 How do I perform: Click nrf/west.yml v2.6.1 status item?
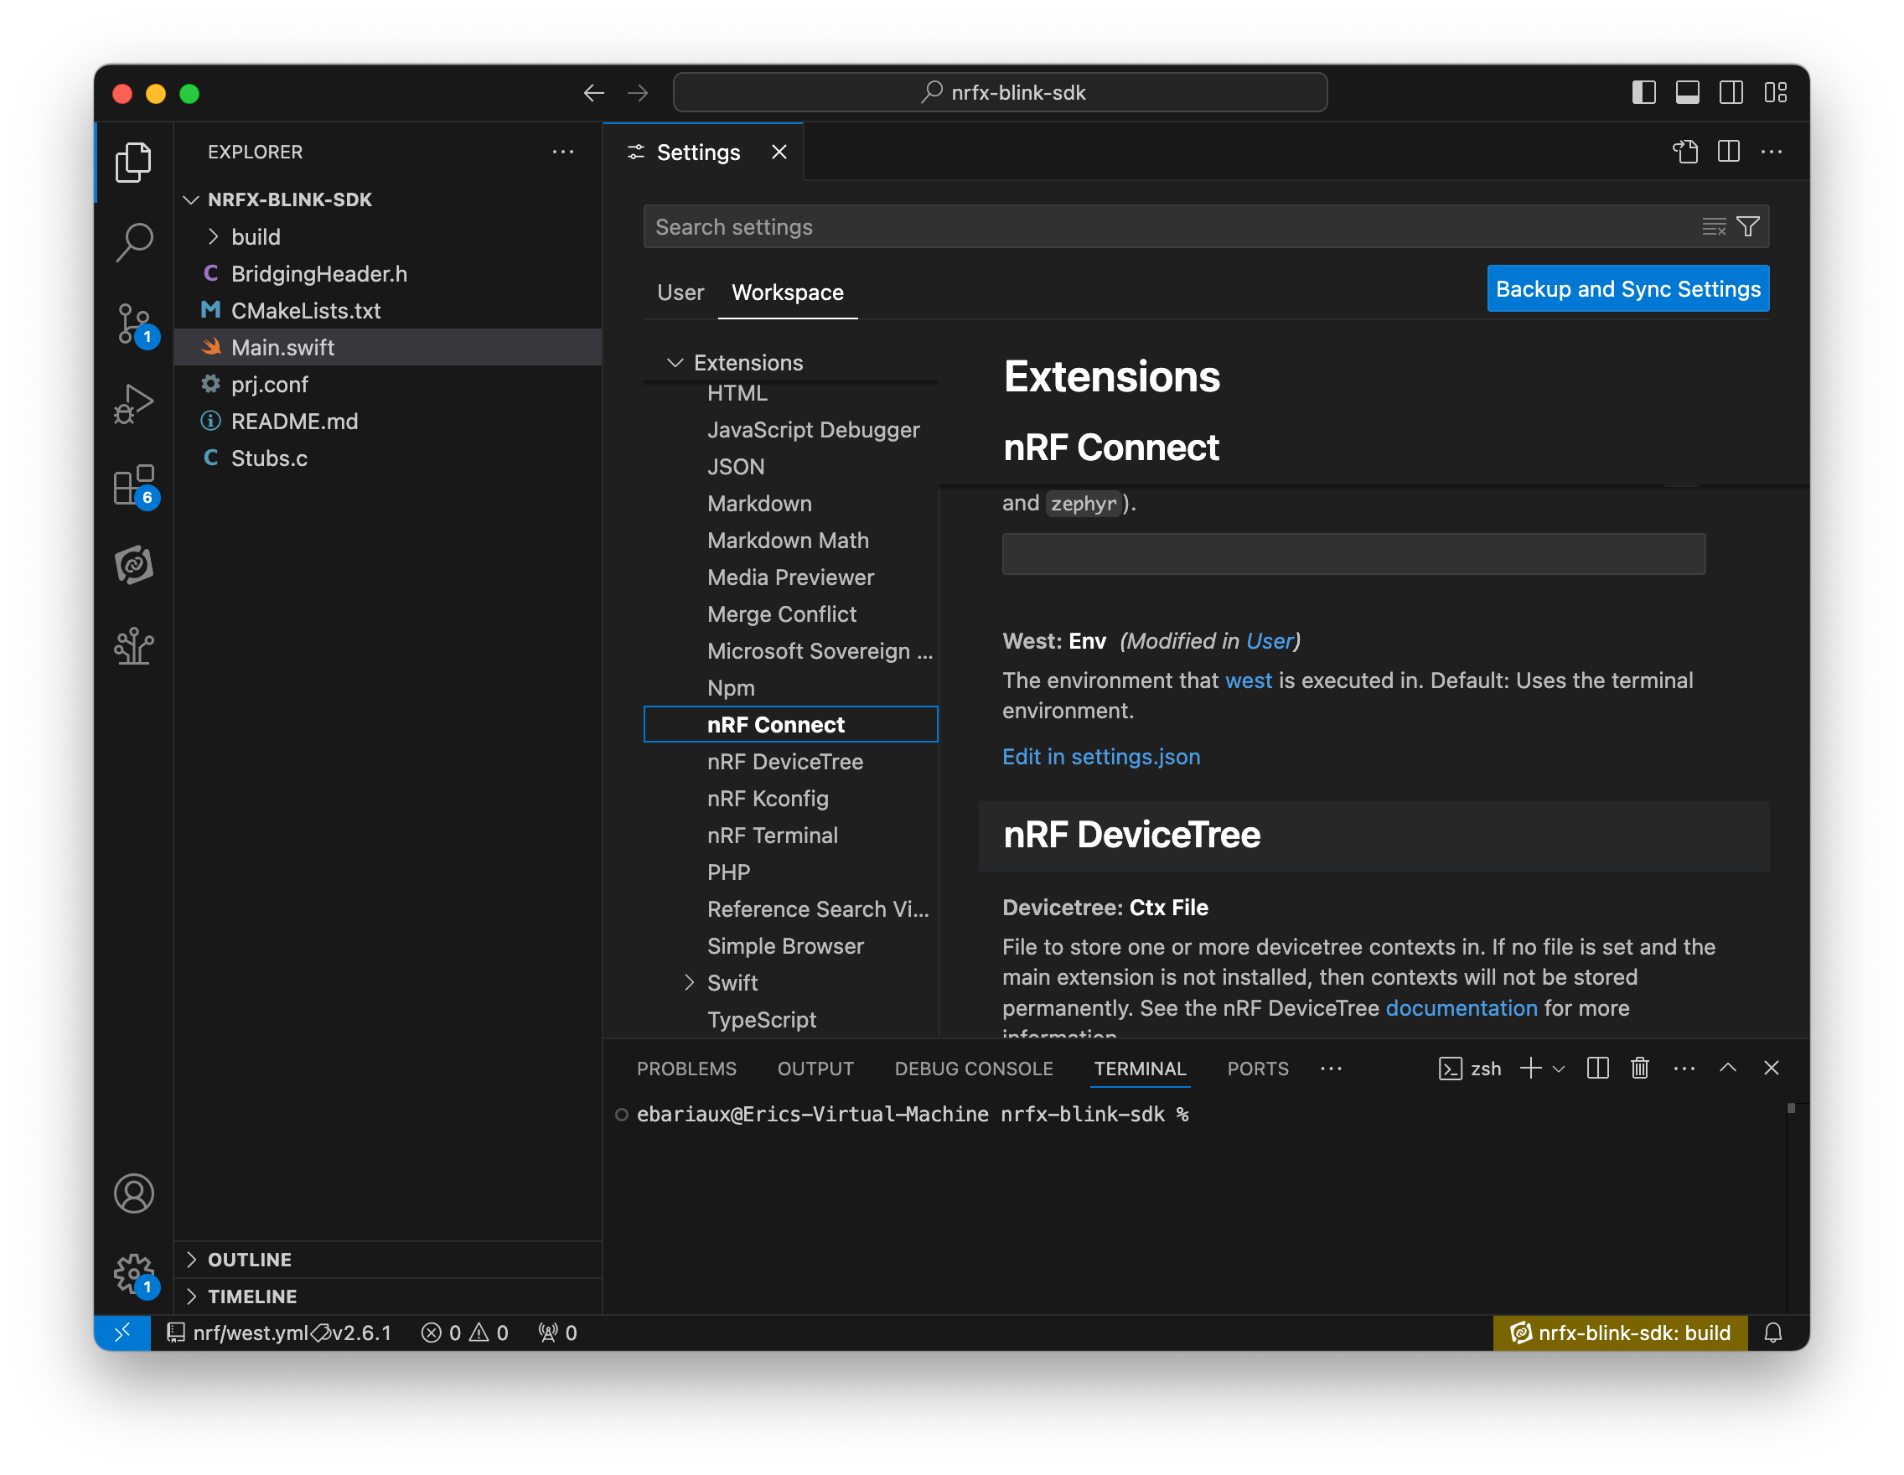tap(279, 1333)
